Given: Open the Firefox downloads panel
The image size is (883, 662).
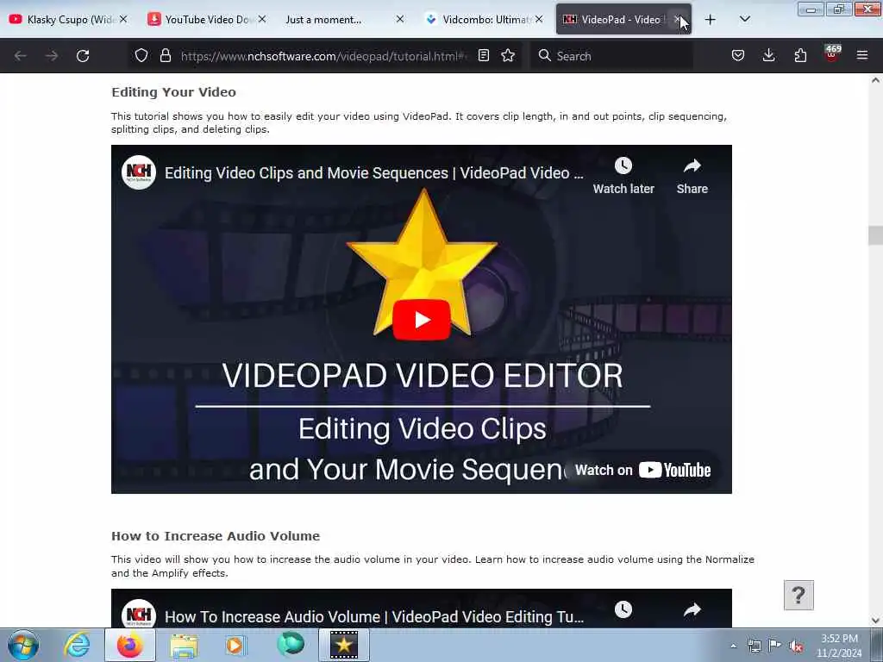Looking at the screenshot, I should click(x=768, y=56).
